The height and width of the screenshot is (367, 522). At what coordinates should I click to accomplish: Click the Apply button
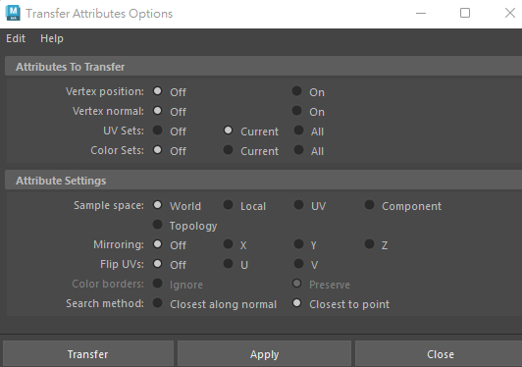click(264, 353)
